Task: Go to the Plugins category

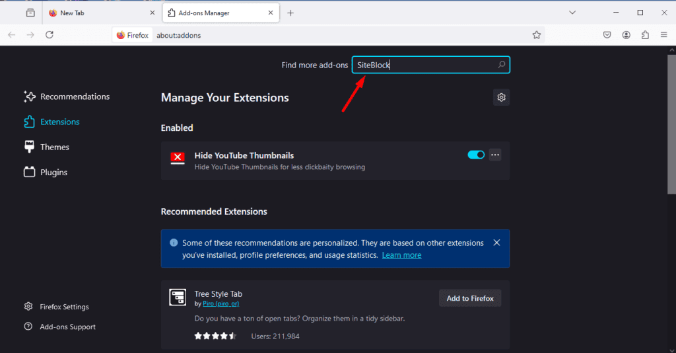Action: pyautogui.click(x=53, y=172)
